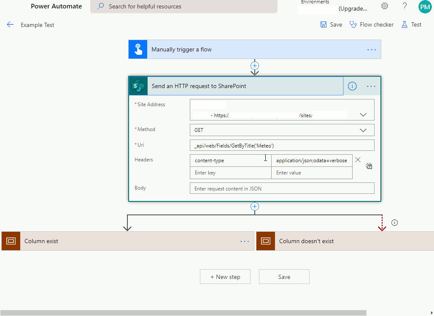Open Flow checker
The image size is (434, 316).
click(372, 24)
